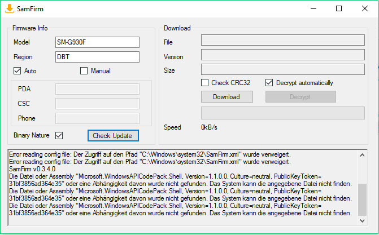This screenshot has width=379, height=235.
Task: Click the log scrollbar up arrow
Action: (362, 155)
